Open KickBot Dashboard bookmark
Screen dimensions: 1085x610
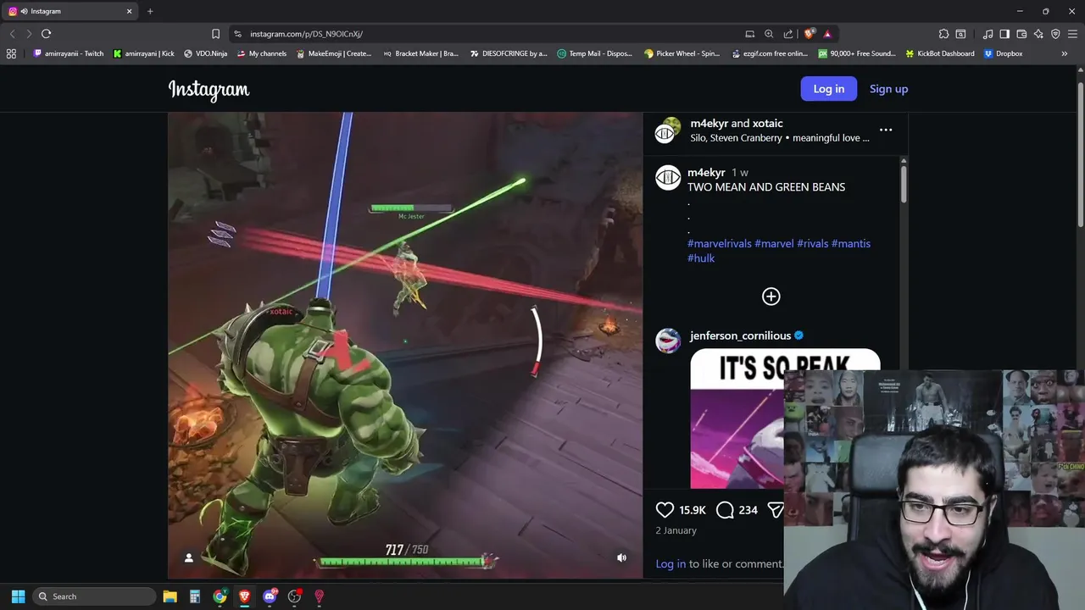pyautogui.click(x=939, y=53)
